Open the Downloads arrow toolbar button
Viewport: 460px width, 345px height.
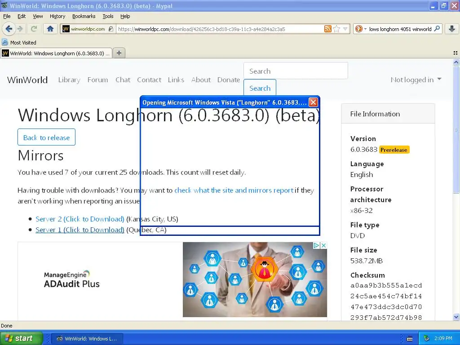(x=452, y=29)
